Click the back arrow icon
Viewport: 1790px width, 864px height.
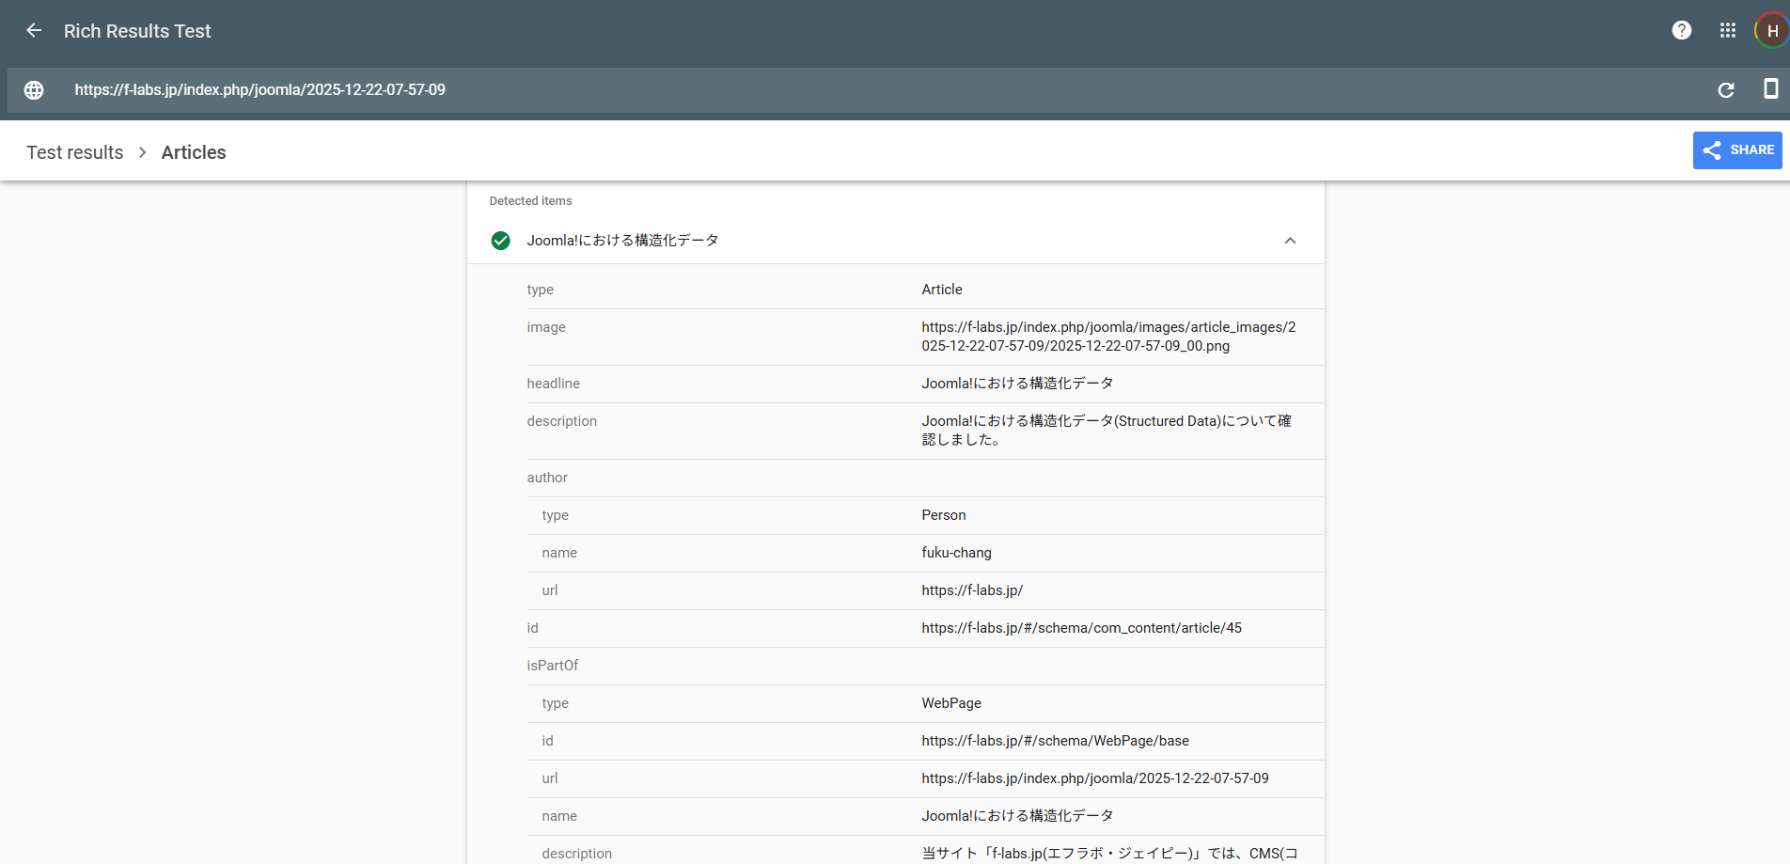point(34,31)
